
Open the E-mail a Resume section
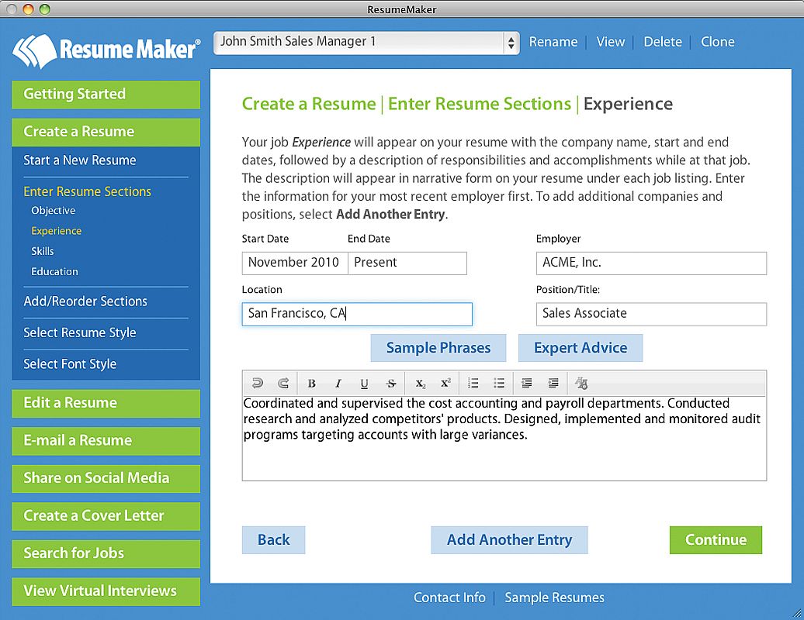[x=106, y=441]
